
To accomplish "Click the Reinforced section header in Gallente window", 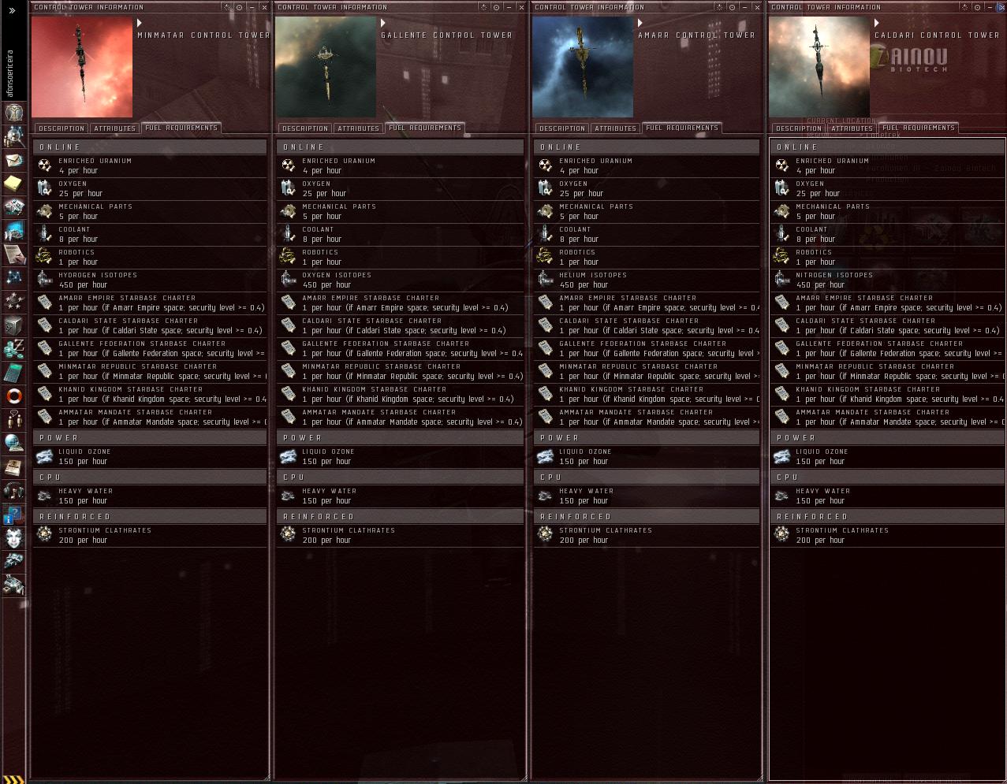I will pos(400,517).
